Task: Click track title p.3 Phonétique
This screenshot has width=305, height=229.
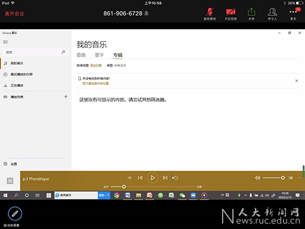Action: click(36, 179)
